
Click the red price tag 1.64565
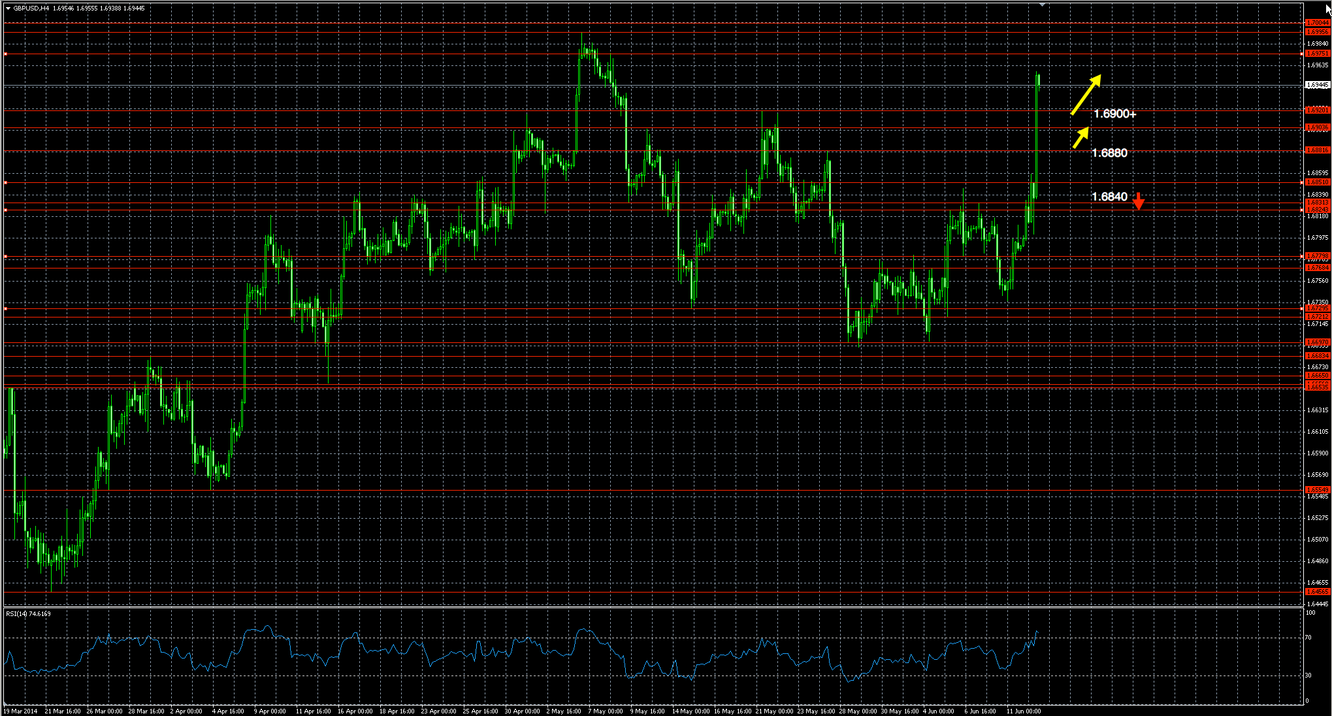pos(1317,592)
